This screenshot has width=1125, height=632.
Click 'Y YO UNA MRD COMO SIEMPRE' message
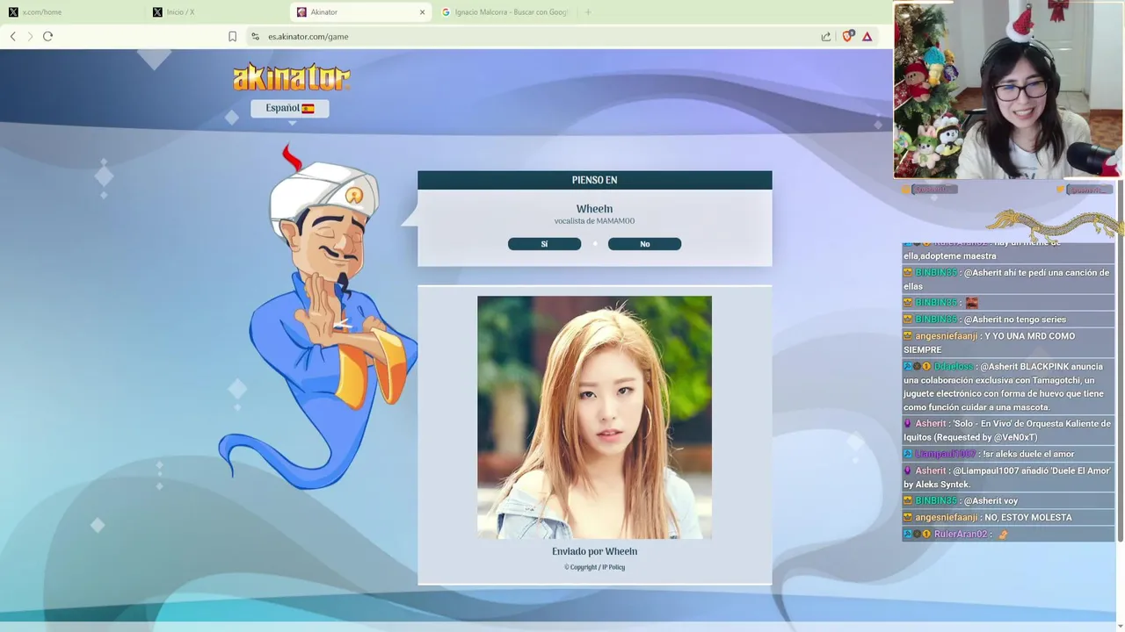click(x=1008, y=342)
